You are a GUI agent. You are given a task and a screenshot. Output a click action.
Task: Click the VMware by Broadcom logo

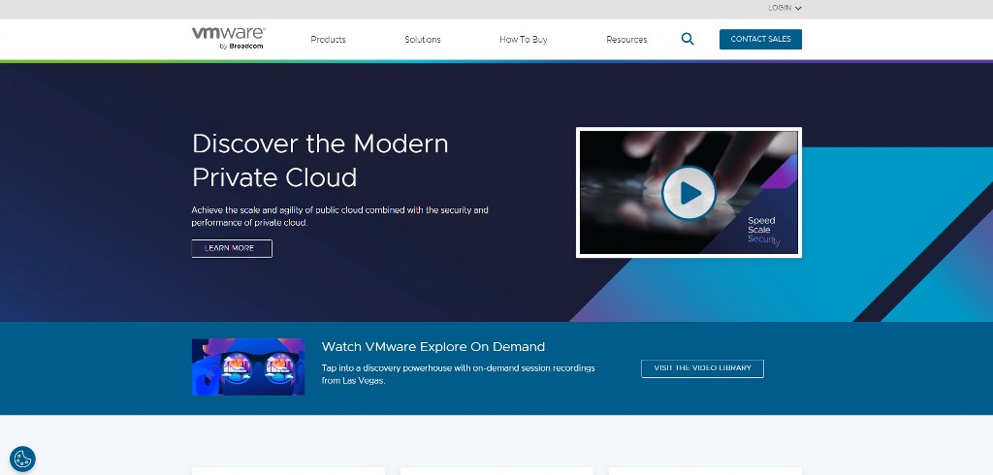[228, 38]
